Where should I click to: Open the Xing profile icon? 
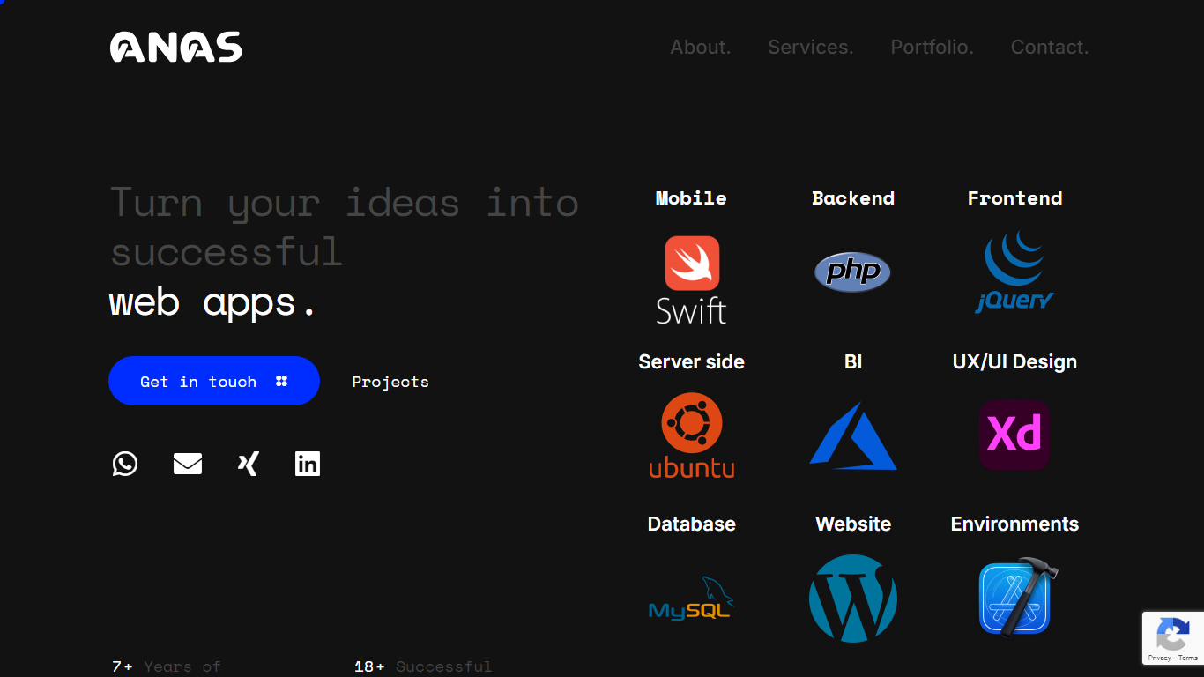pos(249,464)
